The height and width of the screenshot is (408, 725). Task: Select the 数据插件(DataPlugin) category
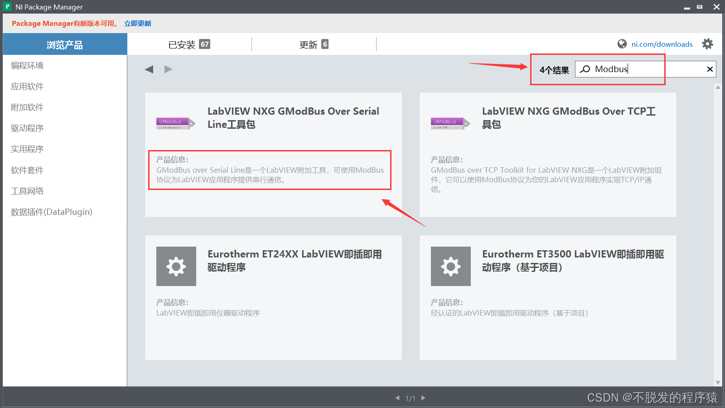51,212
